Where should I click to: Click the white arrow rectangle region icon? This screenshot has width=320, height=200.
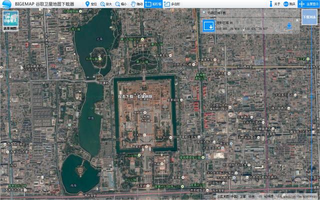pyautogui.click(x=209, y=26)
